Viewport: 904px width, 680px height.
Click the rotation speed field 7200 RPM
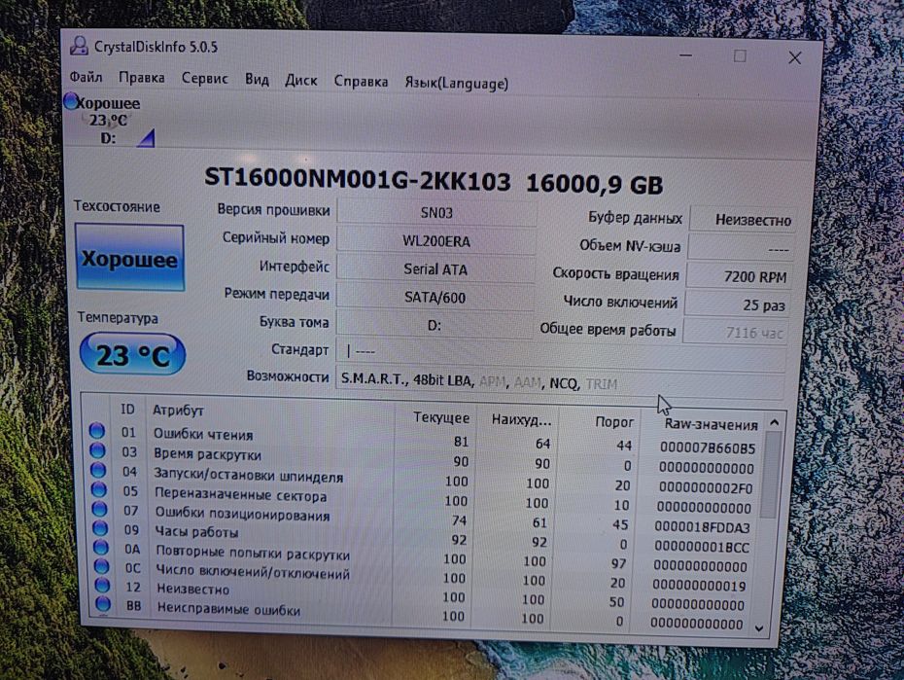pyautogui.click(x=740, y=277)
